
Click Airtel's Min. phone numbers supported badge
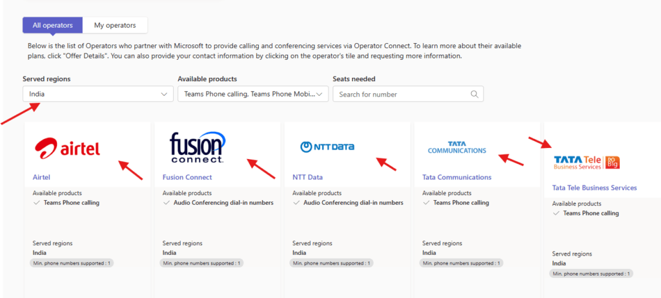click(x=72, y=263)
